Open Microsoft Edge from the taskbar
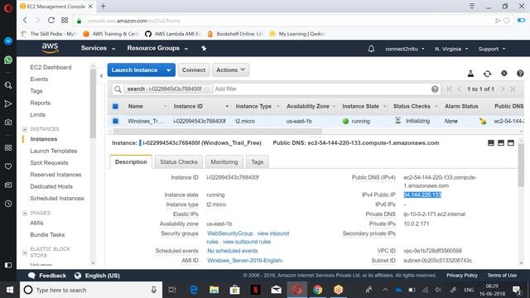The width and height of the screenshot is (530, 298). (194, 290)
